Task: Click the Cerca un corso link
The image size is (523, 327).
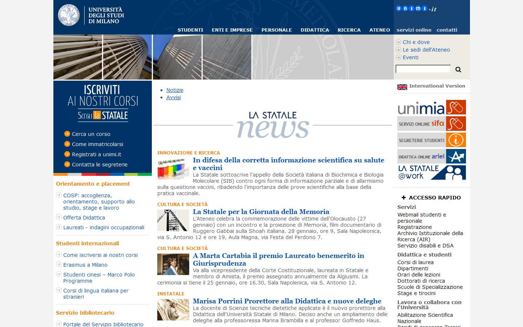Action: coord(91,134)
